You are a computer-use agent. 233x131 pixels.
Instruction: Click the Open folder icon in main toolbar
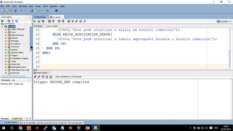click(x=7, y=11)
